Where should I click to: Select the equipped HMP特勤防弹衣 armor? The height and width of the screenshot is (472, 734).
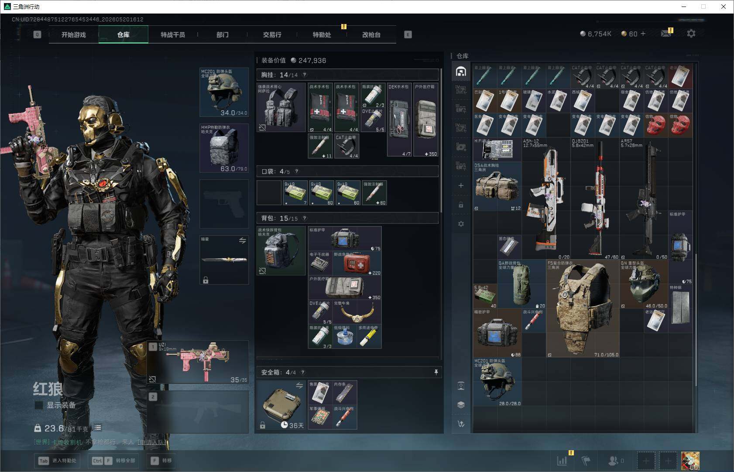(x=224, y=148)
